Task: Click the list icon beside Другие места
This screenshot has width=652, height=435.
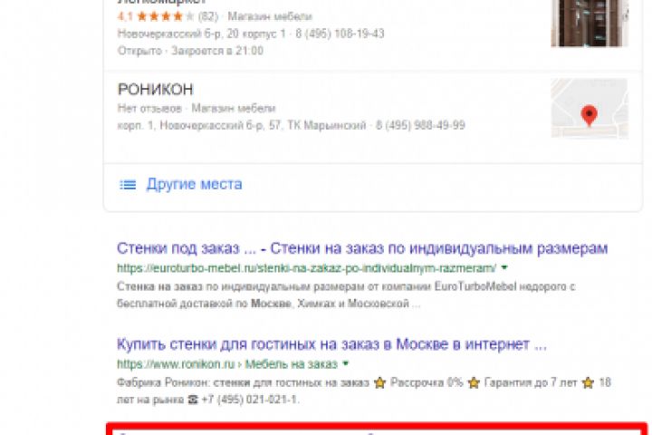Action: [128, 185]
